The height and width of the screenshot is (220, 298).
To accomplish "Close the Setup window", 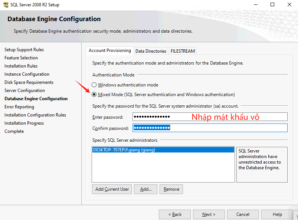I will [x=289, y=4].
